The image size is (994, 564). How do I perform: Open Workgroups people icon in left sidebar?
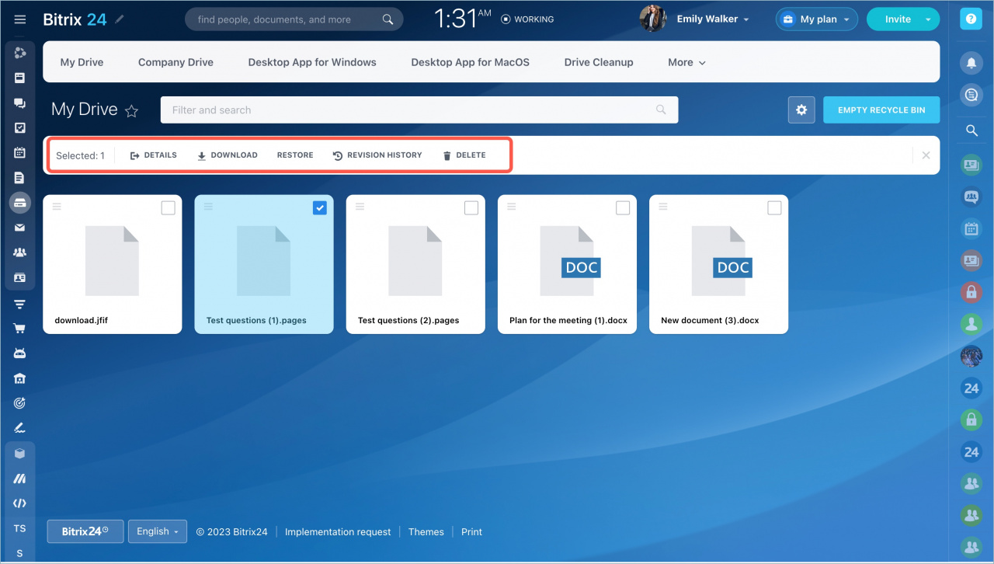20,252
